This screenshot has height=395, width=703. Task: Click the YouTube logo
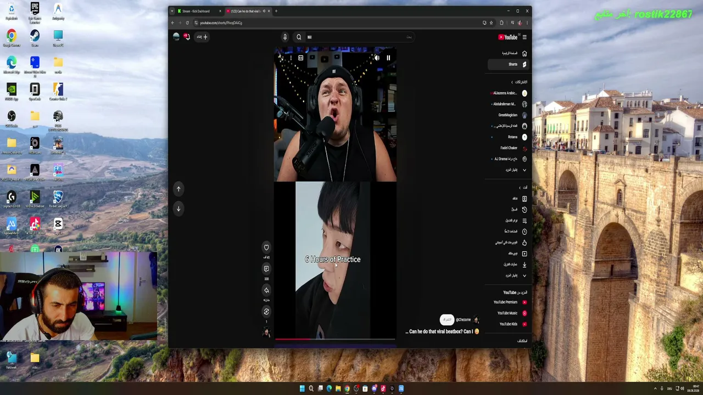click(x=508, y=37)
